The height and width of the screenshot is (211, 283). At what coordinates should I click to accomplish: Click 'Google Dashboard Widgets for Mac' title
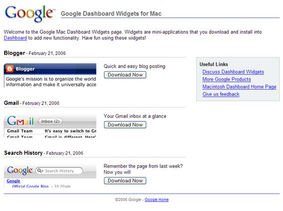pyautogui.click(x=111, y=13)
